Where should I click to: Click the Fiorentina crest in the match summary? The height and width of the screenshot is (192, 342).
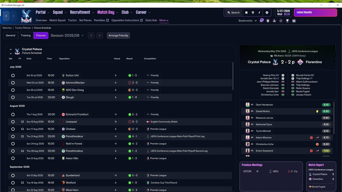coord(300,62)
